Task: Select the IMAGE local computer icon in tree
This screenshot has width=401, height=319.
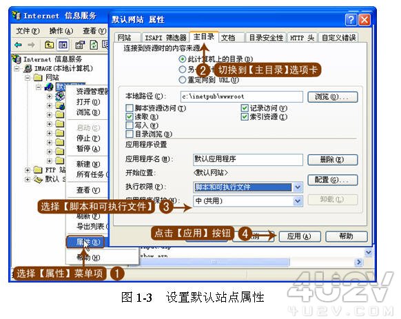Action: 28,69
